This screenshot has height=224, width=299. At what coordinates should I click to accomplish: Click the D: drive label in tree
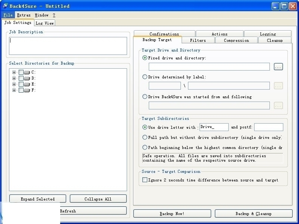(34, 78)
